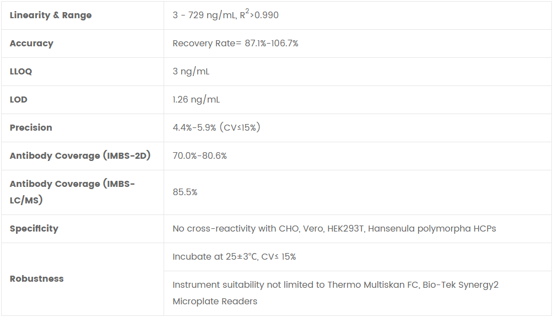Click the Specificity row label
The image size is (553, 317).
(x=34, y=229)
